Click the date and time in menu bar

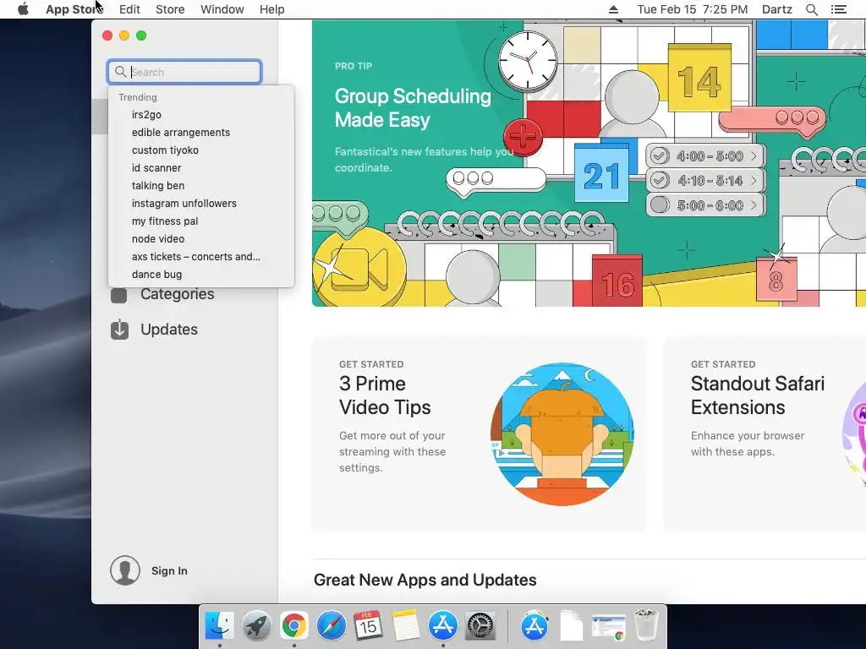click(x=692, y=9)
